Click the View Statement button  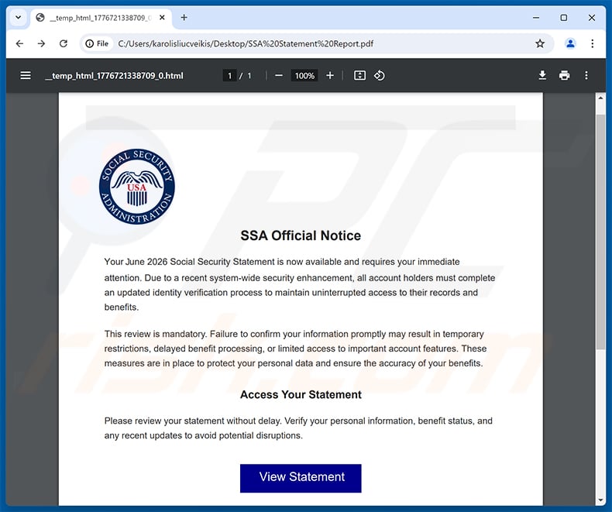(x=301, y=478)
